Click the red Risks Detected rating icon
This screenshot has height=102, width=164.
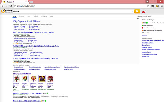143,28
